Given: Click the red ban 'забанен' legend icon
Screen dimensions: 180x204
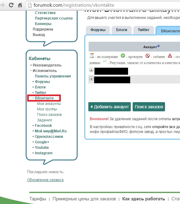Looking at the screenshot, I should pos(148,56).
